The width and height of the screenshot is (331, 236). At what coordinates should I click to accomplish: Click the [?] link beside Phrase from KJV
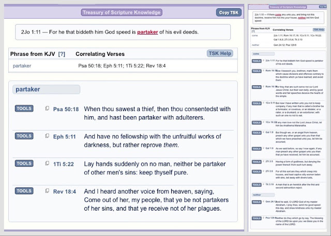pyautogui.click(x=62, y=54)
